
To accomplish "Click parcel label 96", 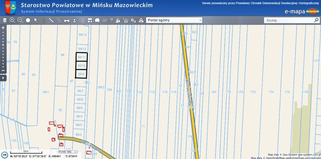I will point(63,55).
